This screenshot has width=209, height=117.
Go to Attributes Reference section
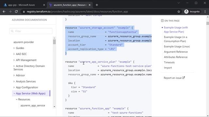176,57
